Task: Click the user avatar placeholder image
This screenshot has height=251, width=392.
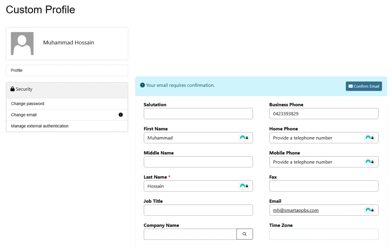Action: pos(22,43)
